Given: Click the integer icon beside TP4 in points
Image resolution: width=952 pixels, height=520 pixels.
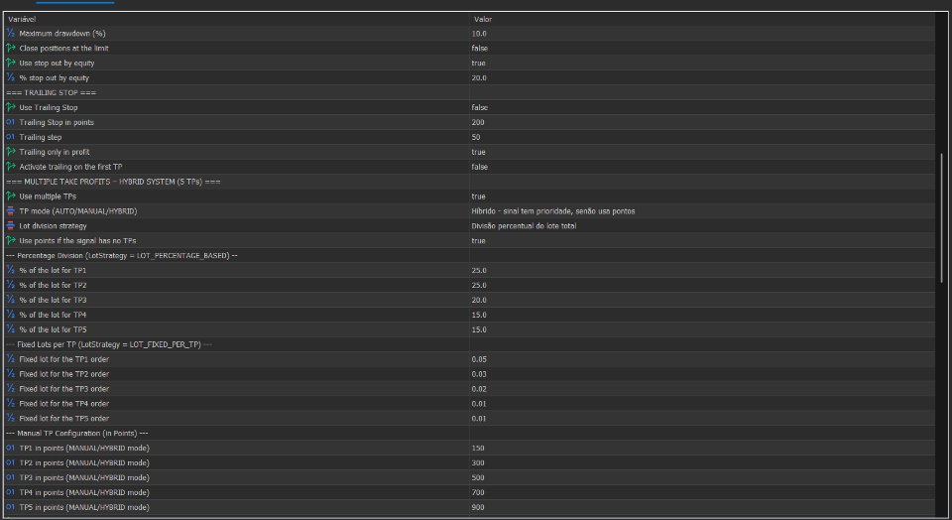Looking at the screenshot, I should click(10, 492).
